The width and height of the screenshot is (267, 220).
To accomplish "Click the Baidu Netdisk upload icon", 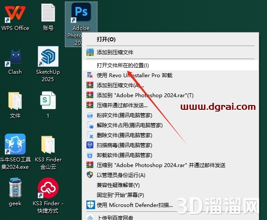I will click(90, 217).
